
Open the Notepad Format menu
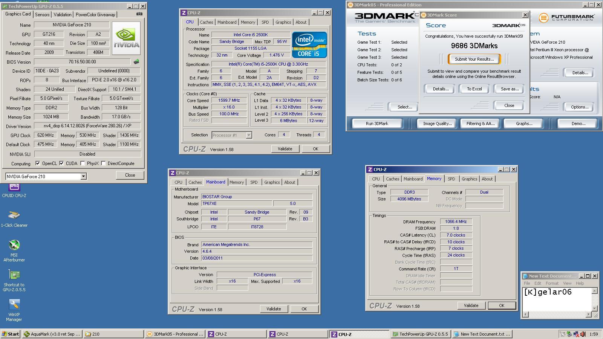pyautogui.click(x=552, y=283)
